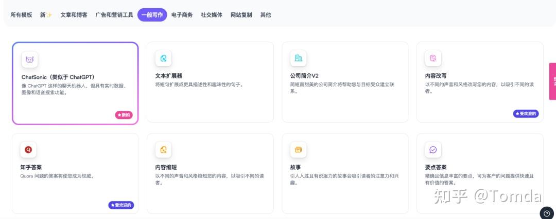Viewport: 556px width, 219px height.
Task: Open the 文章和博客 tab
Action: [x=74, y=15]
